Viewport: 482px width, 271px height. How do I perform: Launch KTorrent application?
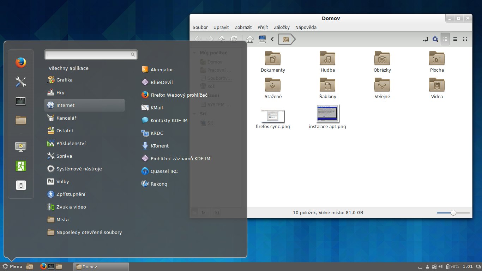155,146
